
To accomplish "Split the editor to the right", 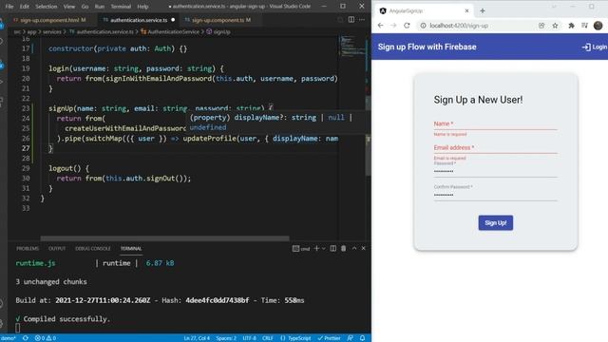I will click(x=351, y=19).
